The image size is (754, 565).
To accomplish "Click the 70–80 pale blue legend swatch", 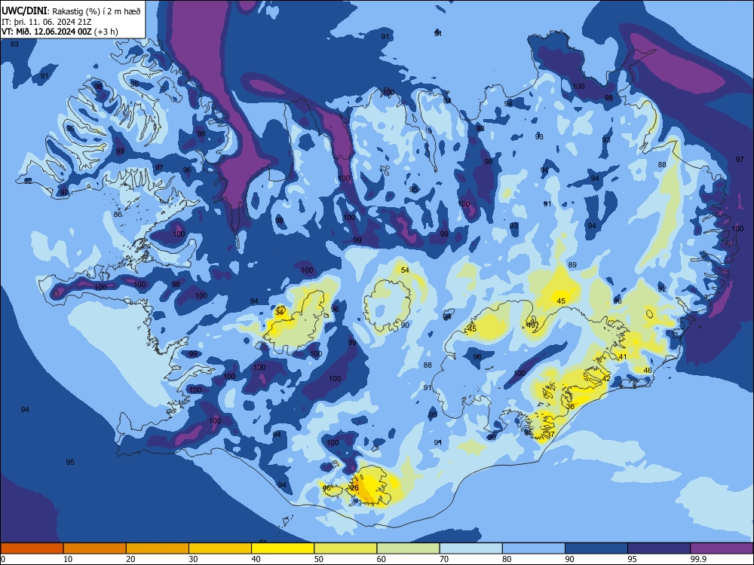I will point(470,548).
